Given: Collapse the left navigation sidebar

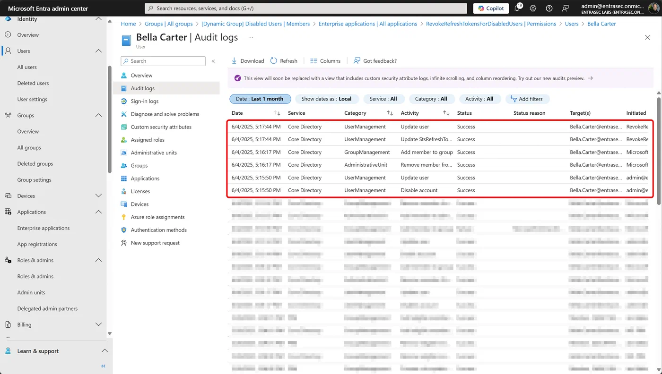Looking at the screenshot, I should click(x=103, y=366).
